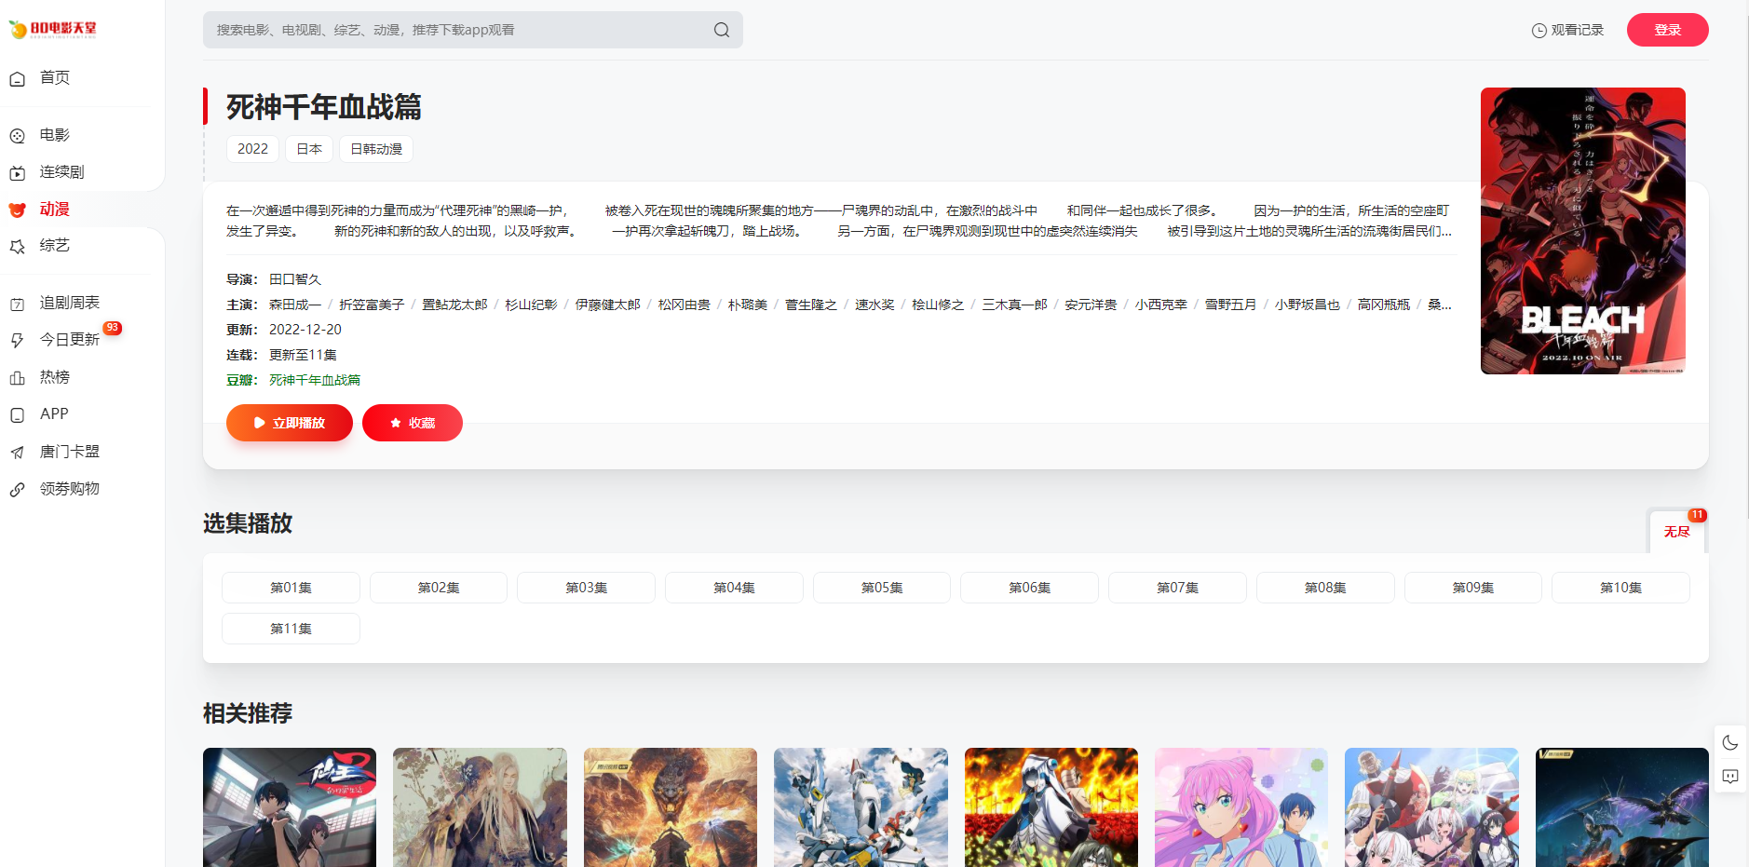Image resolution: width=1749 pixels, height=867 pixels.
Task: Click the 观看记录 text link
Action: coord(1577,30)
